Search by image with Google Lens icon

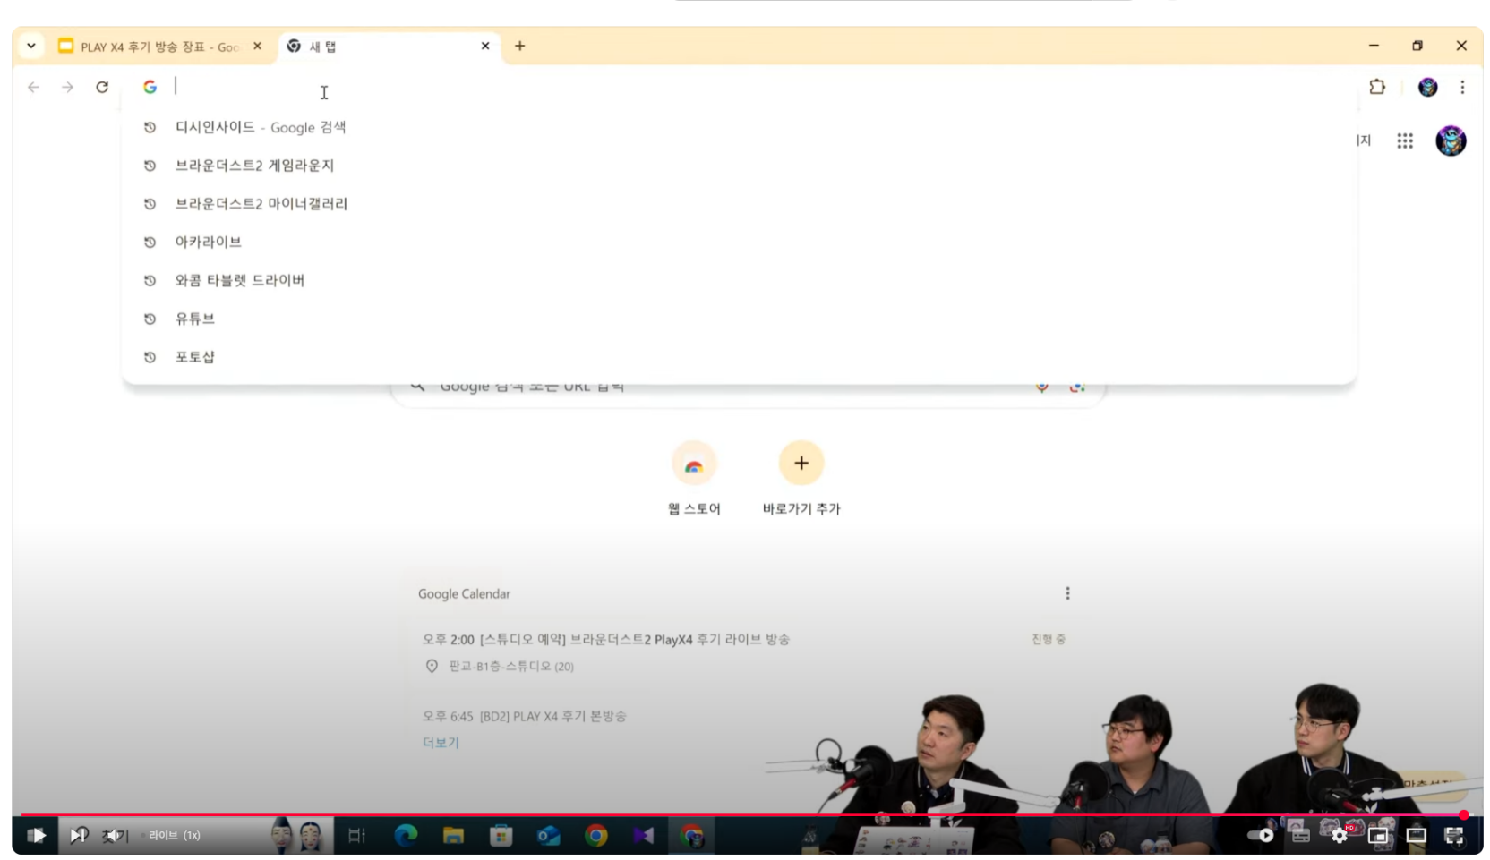[x=1077, y=387]
